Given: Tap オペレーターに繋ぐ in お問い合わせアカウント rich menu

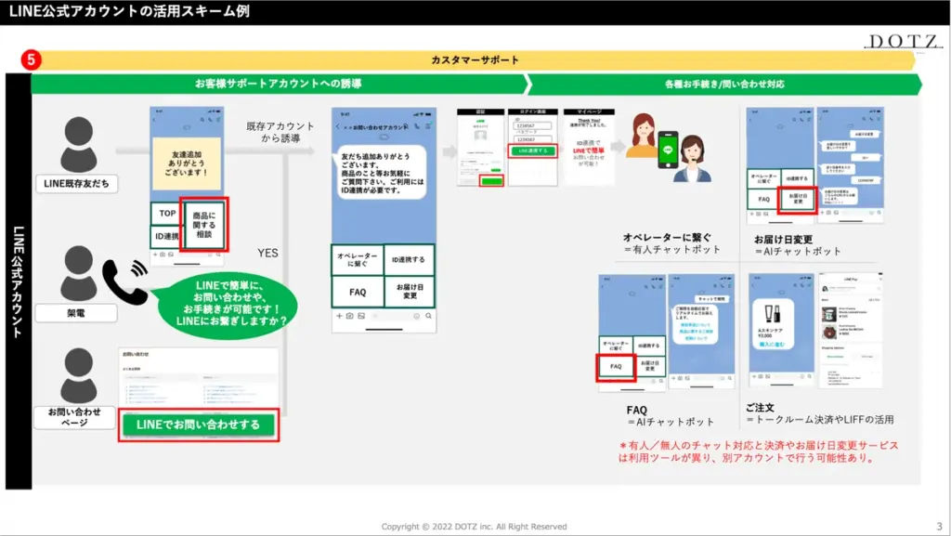Looking at the screenshot, I should pyautogui.click(x=358, y=259).
